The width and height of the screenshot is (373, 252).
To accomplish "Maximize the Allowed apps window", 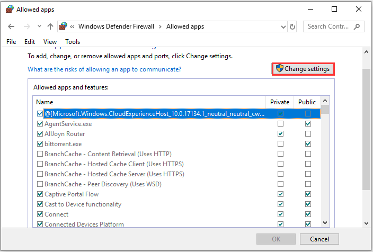I will [x=334, y=10].
